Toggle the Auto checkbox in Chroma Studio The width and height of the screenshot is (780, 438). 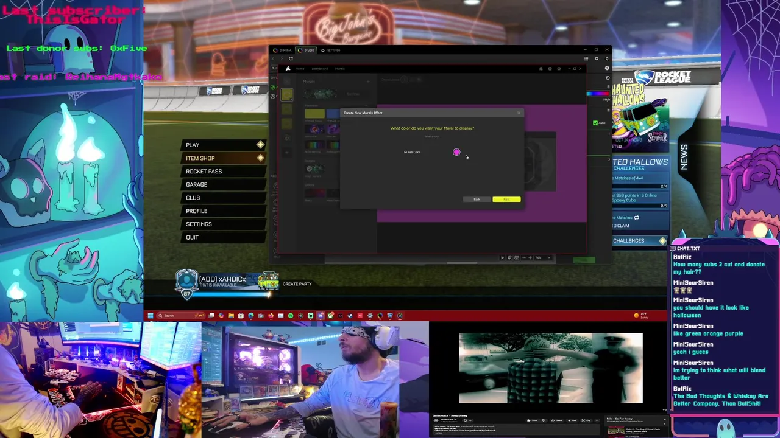[x=595, y=123]
